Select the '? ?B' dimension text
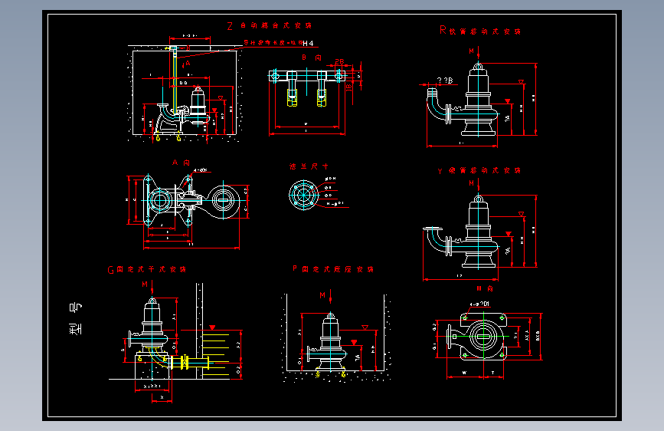Image resolution: width=664 pixels, height=431 pixels. click(x=445, y=81)
